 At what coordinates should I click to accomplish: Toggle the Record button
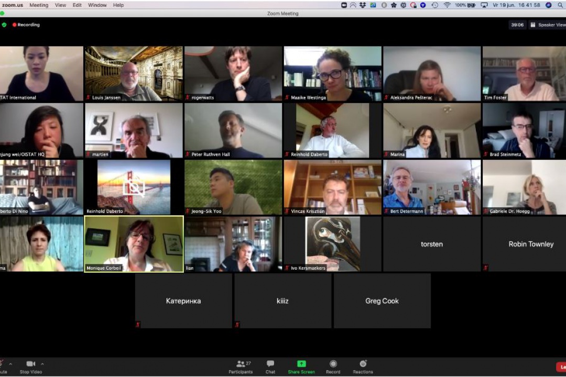pyautogui.click(x=333, y=367)
